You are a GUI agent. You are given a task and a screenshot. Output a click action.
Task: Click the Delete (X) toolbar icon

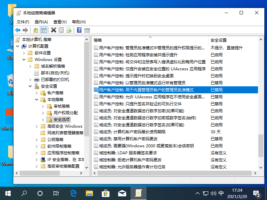(x=53, y=30)
